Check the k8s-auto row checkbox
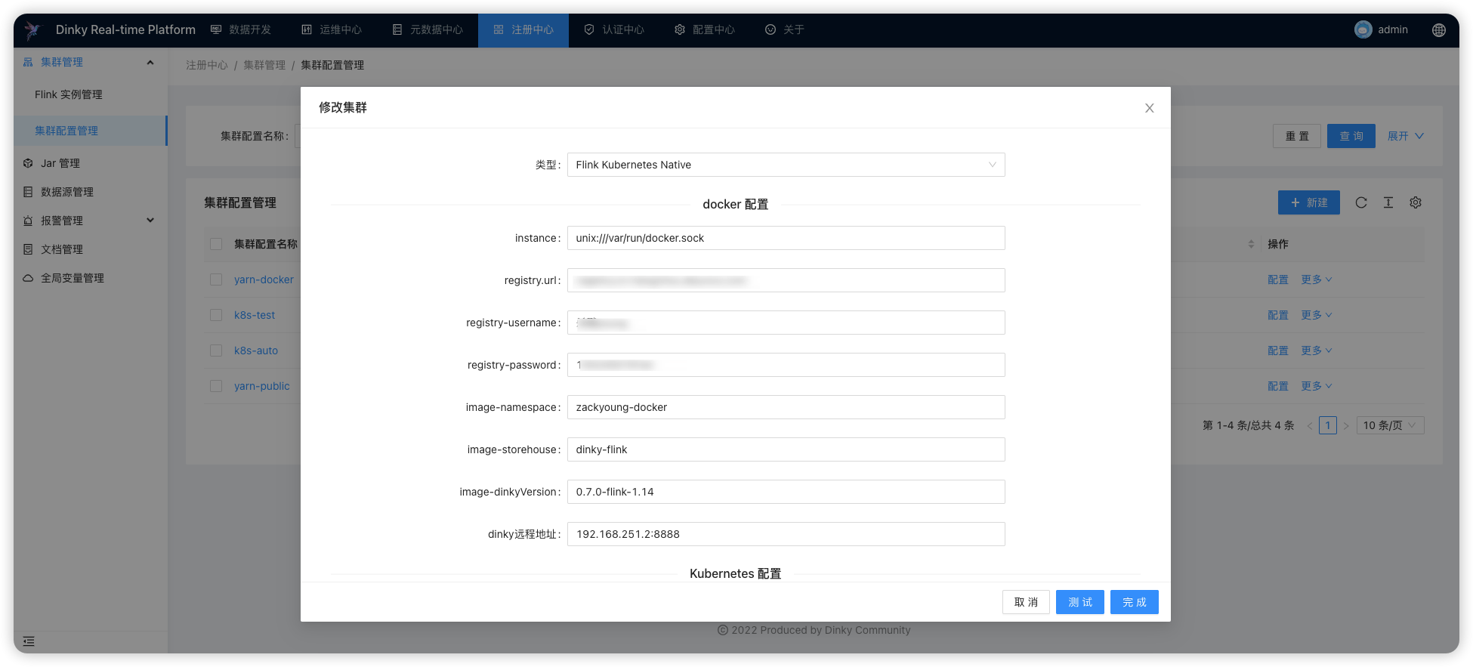Image resolution: width=1473 pixels, height=667 pixels. coord(216,350)
